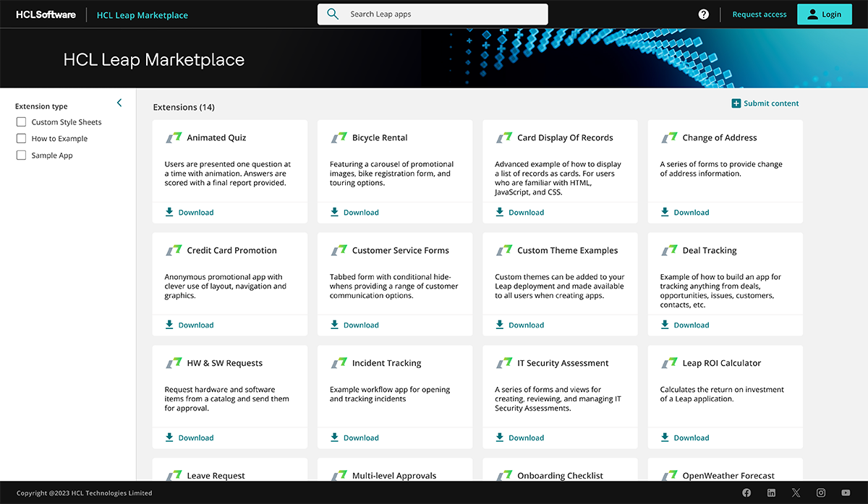Check the How to Example filter
The width and height of the screenshot is (868, 504).
(22, 139)
